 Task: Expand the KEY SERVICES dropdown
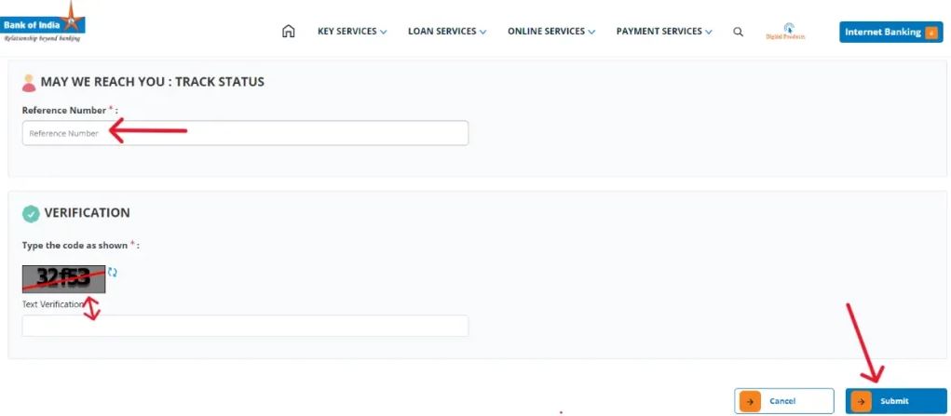[x=352, y=32]
